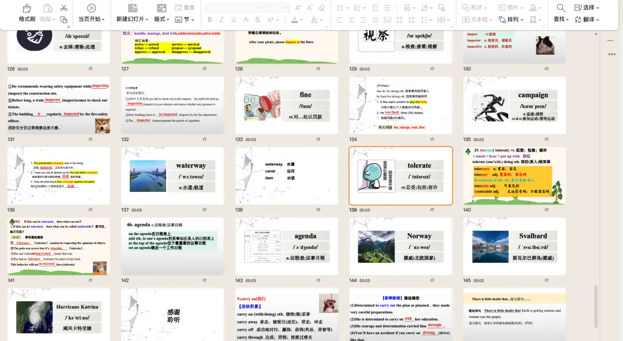Toggle the star under slide 137
The height and width of the screenshot is (341, 623).
[x=204, y=210]
